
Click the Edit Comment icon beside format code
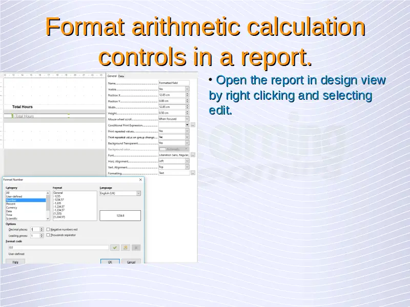click(x=126, y=248)
